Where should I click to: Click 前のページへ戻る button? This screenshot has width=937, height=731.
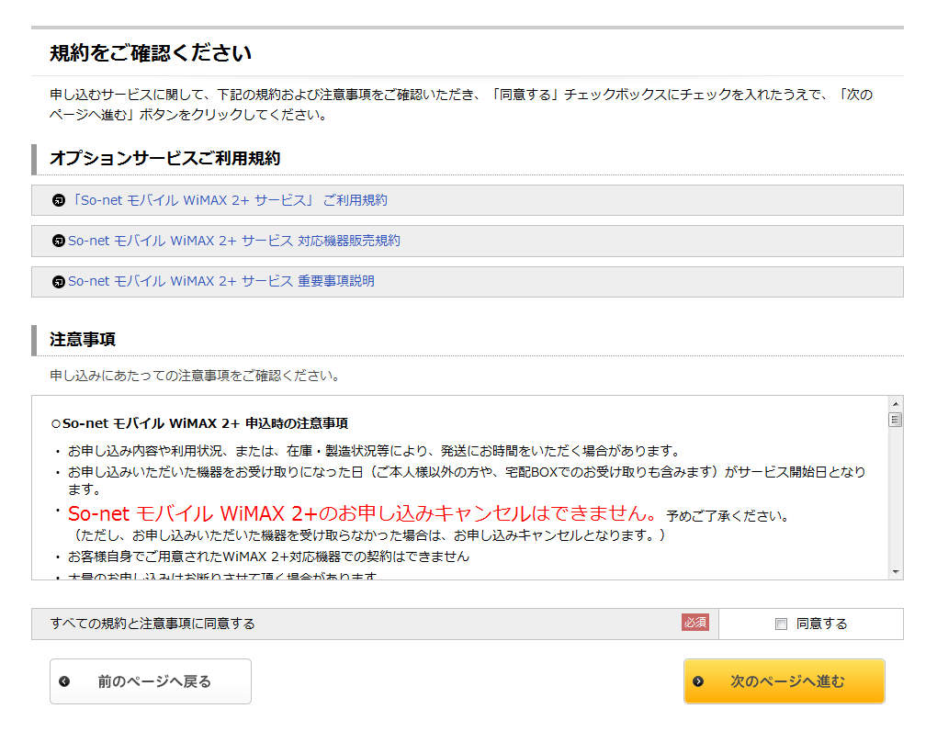(151, 681)
